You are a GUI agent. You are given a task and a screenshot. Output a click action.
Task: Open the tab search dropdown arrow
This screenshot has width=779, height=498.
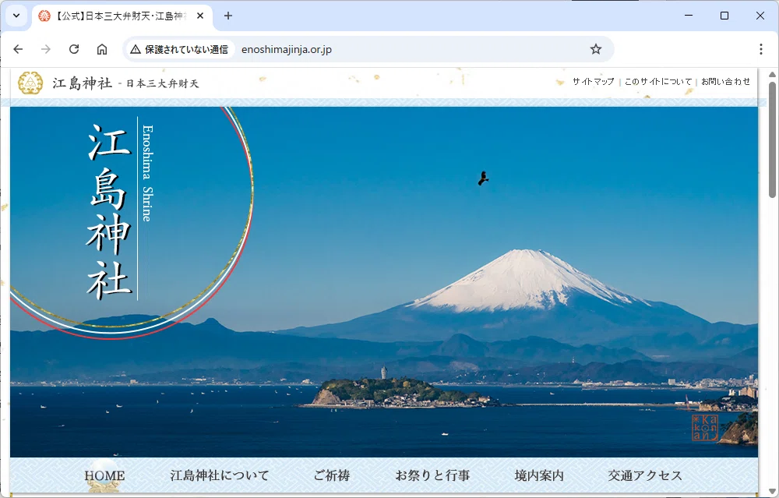point(16,16)
